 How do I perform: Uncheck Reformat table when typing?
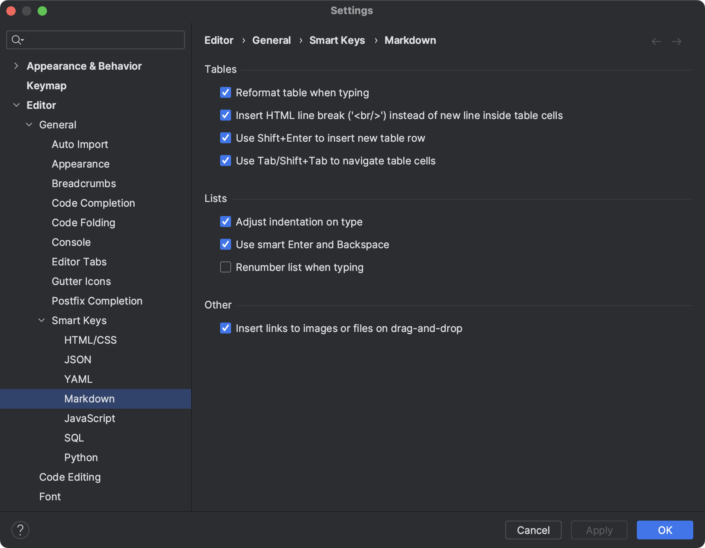226,93
